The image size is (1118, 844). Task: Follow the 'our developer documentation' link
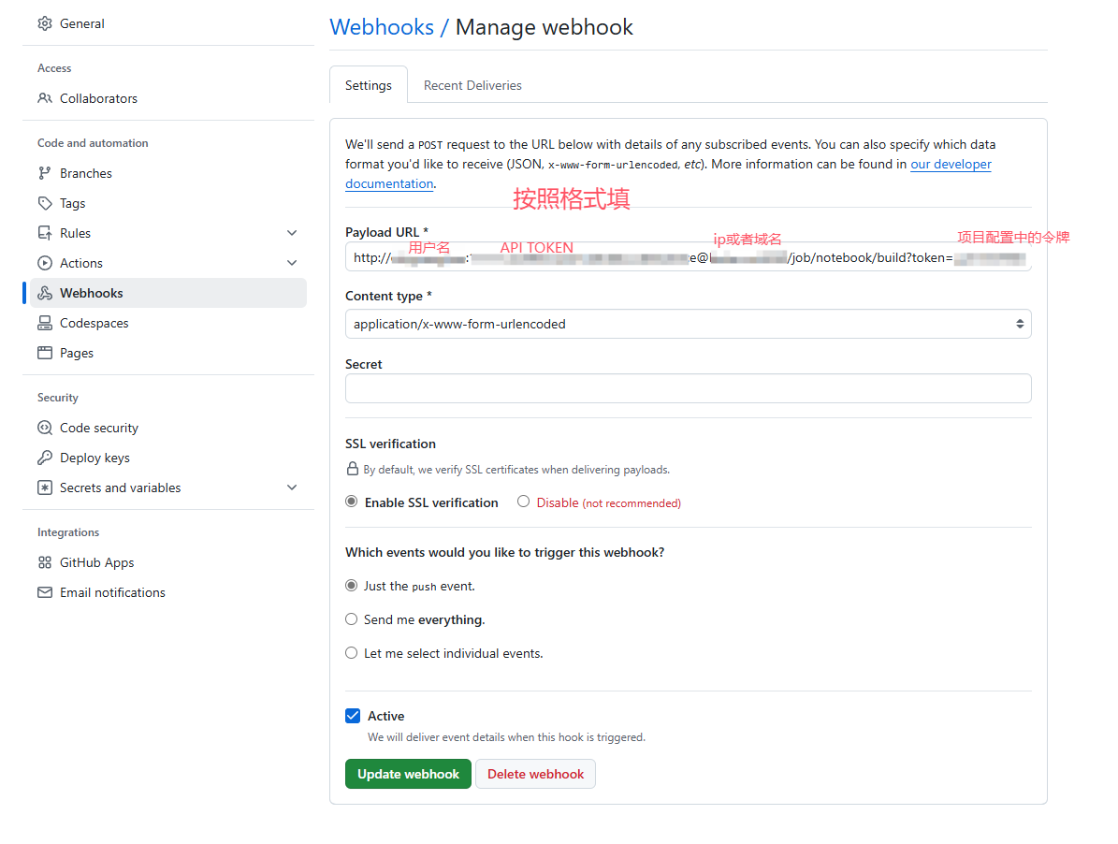(951, 164)
